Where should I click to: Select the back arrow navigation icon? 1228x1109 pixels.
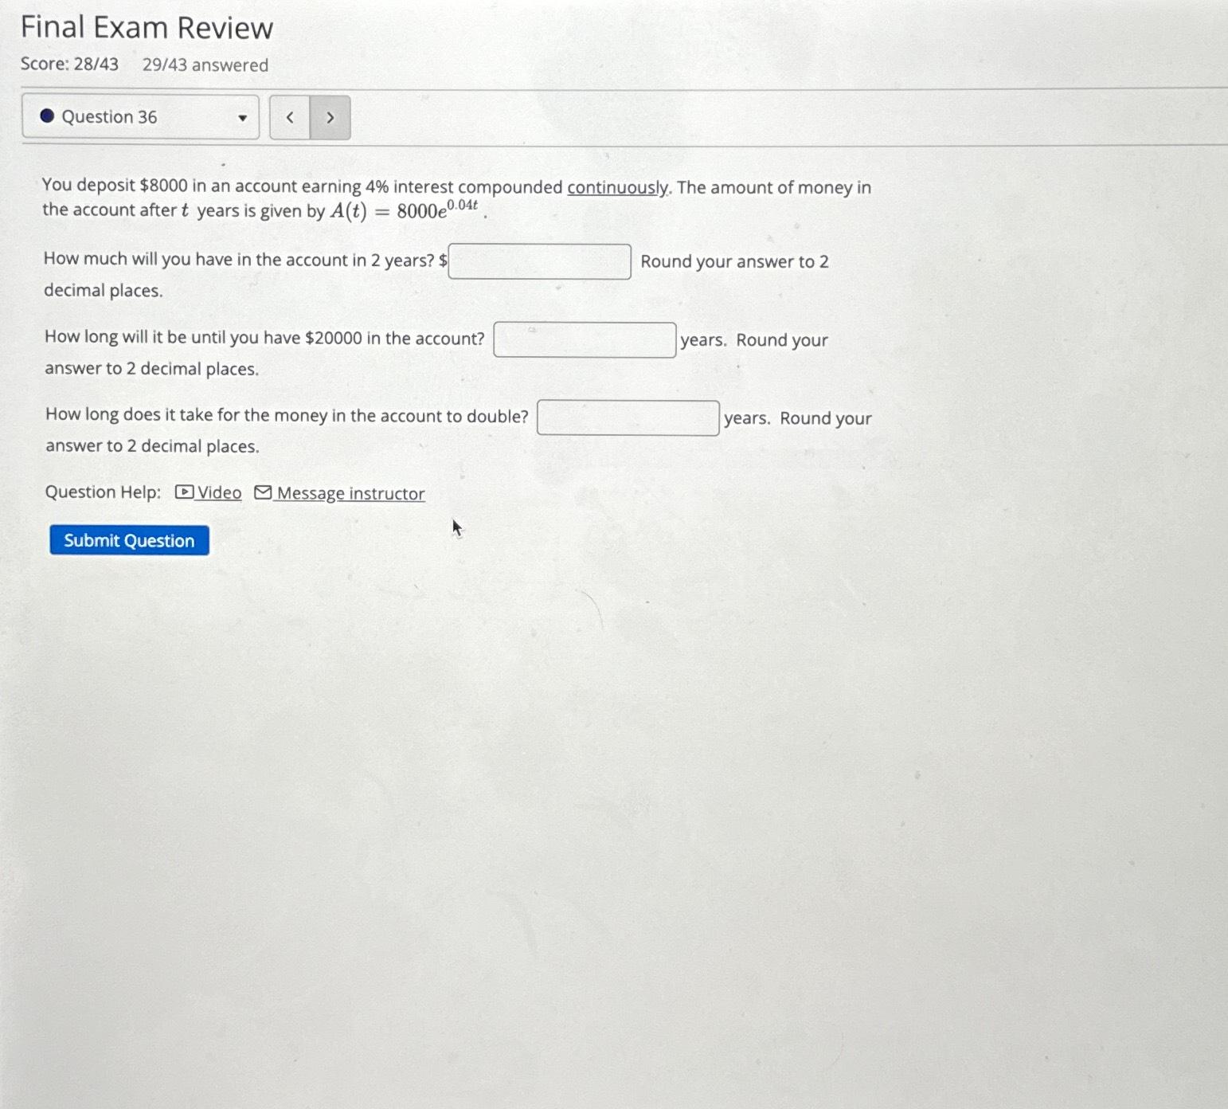(289, 117)
